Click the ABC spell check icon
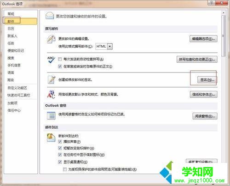 (x=51, y=60)
